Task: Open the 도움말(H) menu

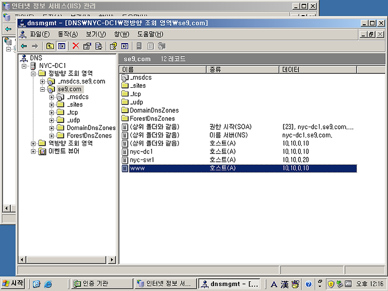Action: (x=150, y=34)
